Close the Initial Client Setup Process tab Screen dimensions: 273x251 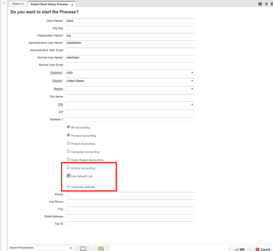point(72,4)
